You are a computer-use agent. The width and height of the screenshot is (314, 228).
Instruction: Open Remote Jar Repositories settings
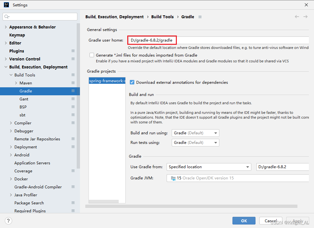pyautogui.click(x=37, y=139)
